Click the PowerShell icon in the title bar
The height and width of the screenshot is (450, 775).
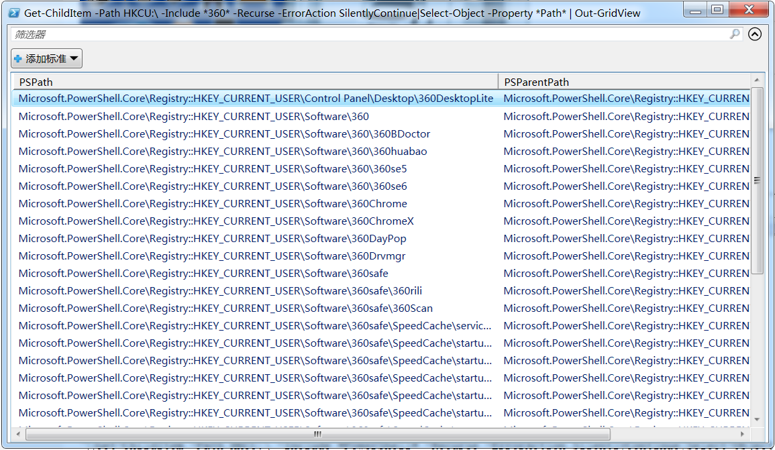(x=15, y=9)
